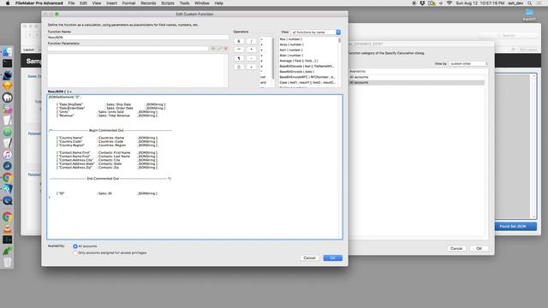
Task: Open the Help menu
Action: click(x=219, y=3)
